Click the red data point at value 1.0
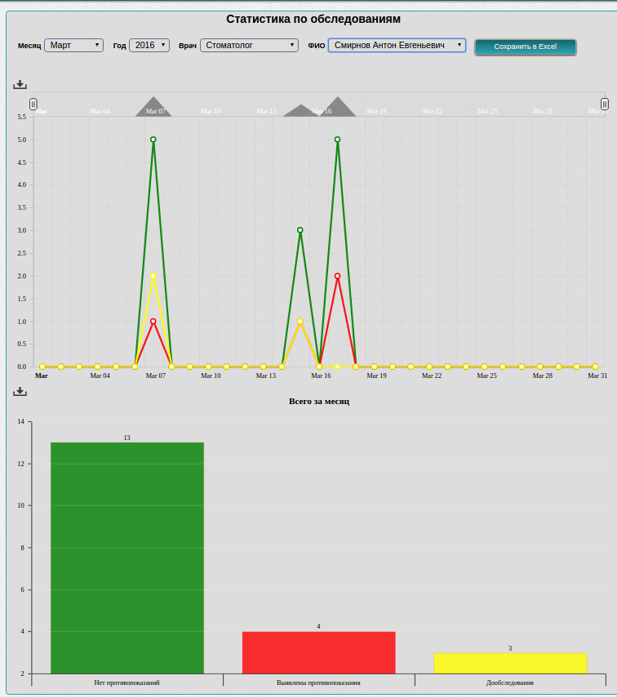This screenshot has height=698, width=617. pos(153,322)
